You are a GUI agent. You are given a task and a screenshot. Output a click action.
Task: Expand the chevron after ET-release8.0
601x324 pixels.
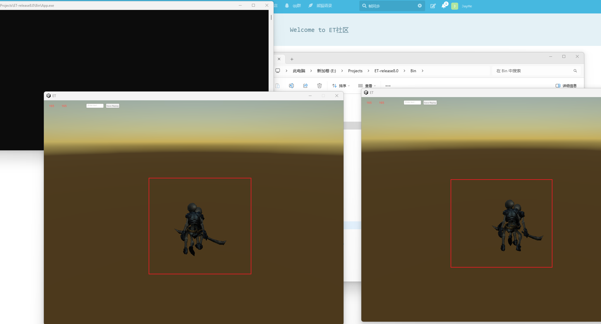404,71
